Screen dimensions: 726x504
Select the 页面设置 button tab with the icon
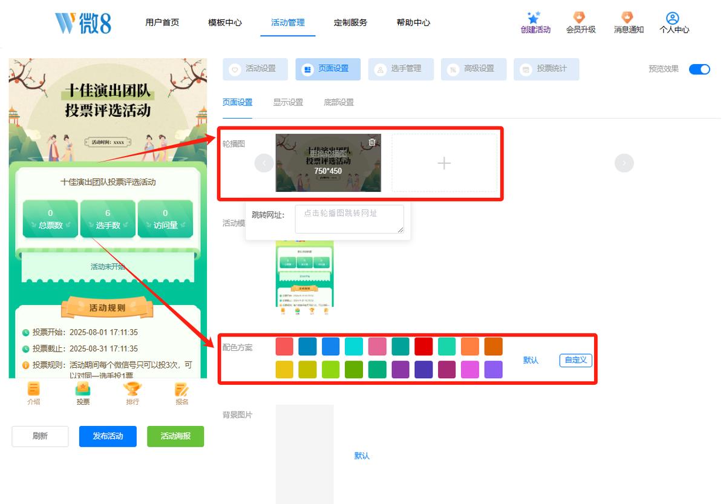click(328, 69)
